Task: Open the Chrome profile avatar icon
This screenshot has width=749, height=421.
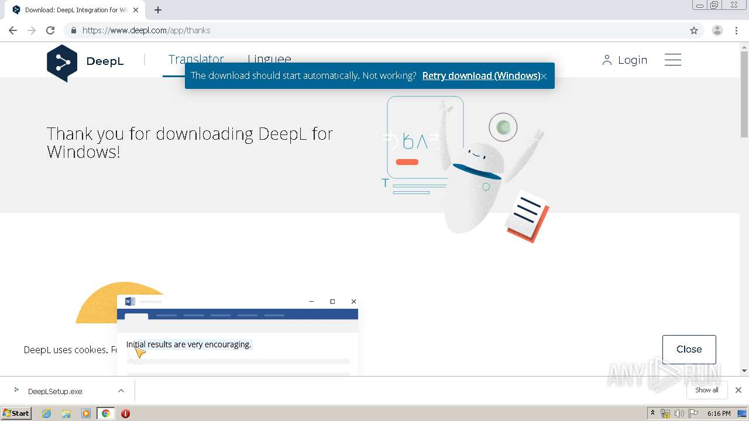Action: (717, 30)
